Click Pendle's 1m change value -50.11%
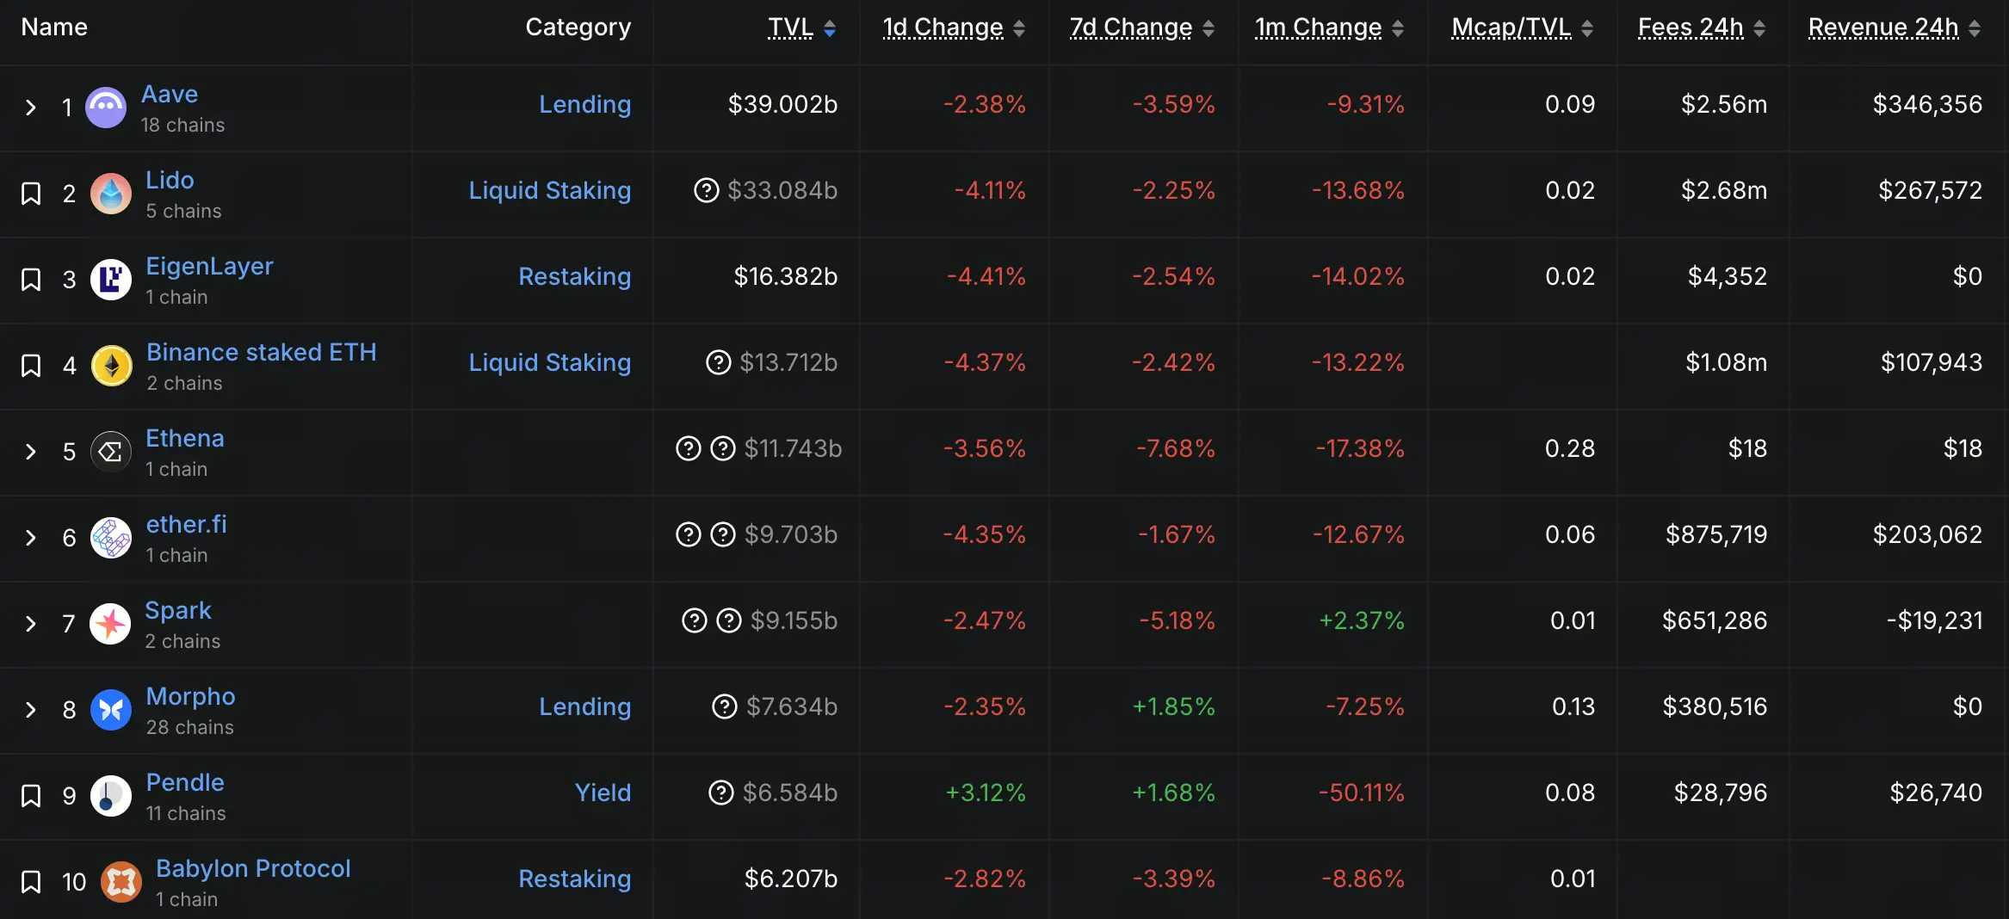The image size is (2009, 919). [x=1362, y=793]
